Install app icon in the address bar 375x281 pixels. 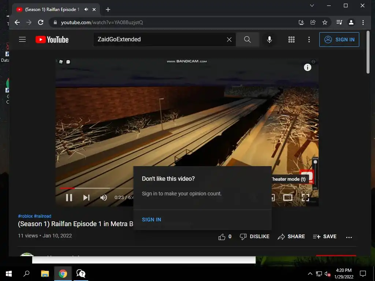[301, 22]
